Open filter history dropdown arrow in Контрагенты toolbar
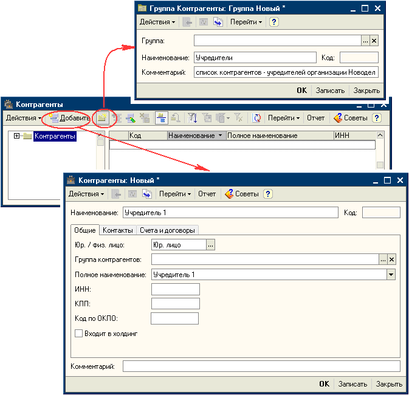409x395 pixels. (228, 118)
